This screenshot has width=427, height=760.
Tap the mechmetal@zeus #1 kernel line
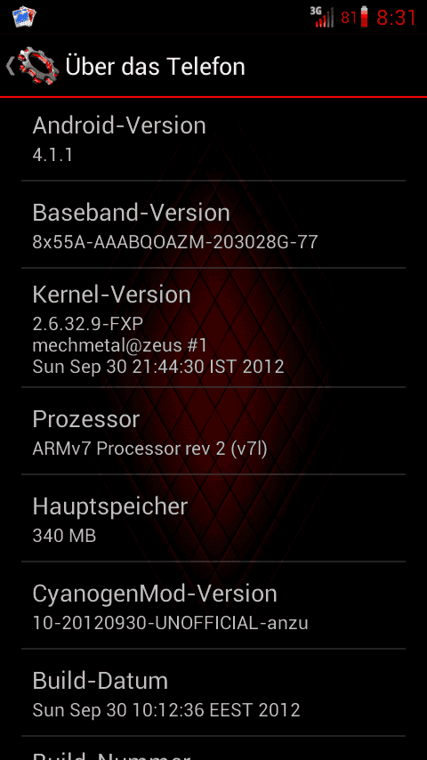click(x=120, y=345)
